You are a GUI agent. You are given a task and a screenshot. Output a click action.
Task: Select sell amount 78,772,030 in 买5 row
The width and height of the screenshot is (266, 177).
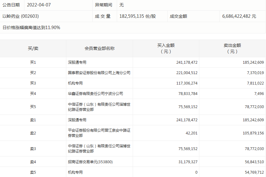click(254, 107)
